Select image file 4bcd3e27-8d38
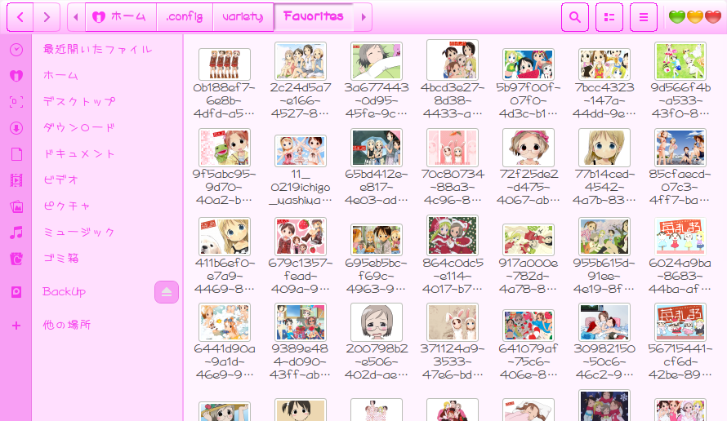The image size is (727, 421). pos(453,60)
